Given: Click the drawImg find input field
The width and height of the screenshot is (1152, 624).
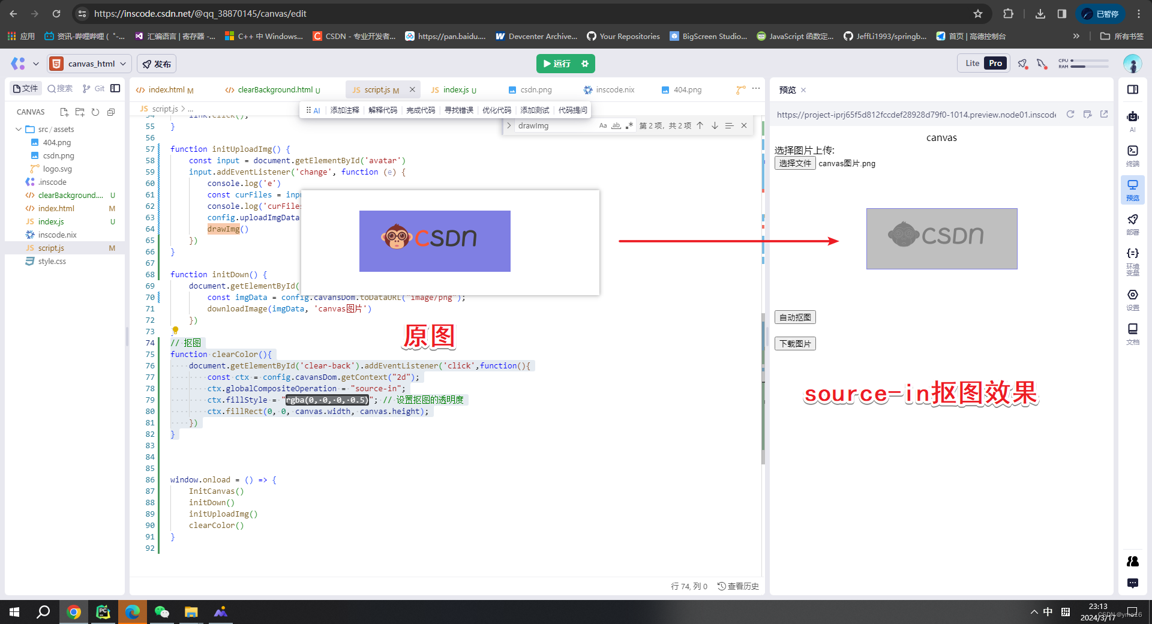Looking at the screenshot, I should [x=555, y=125].
